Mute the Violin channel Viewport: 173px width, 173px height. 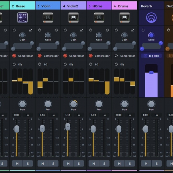point(43,163)
